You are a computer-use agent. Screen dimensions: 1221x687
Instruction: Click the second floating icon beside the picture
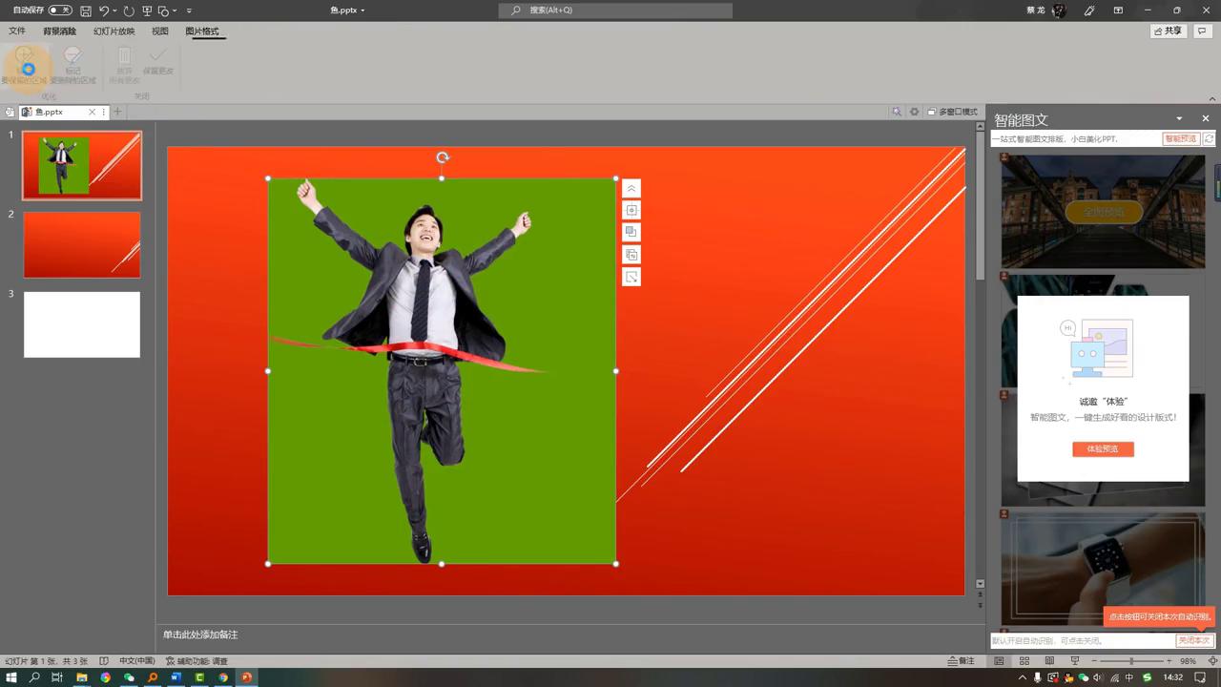click(x=631, y=210)
